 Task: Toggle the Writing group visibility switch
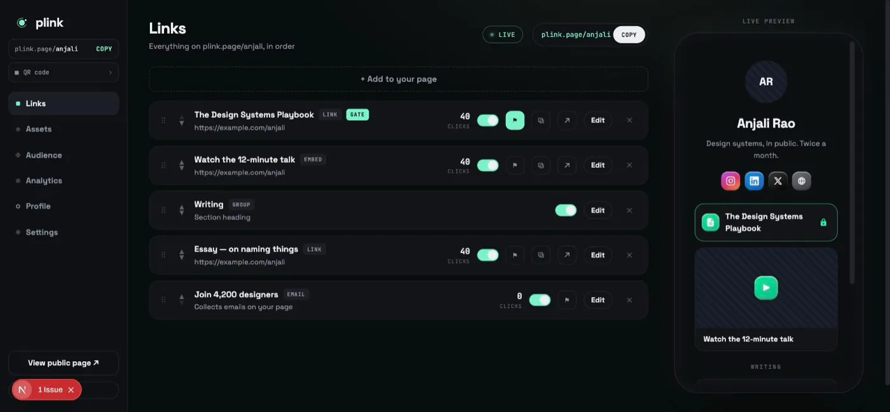pos(566,210)
